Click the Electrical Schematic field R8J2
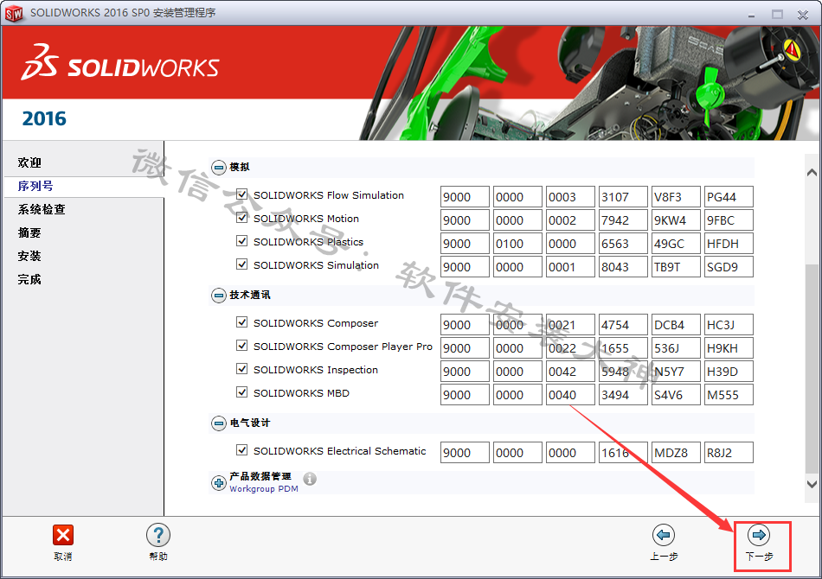The image size is (822, 579). tap(729, 452)
